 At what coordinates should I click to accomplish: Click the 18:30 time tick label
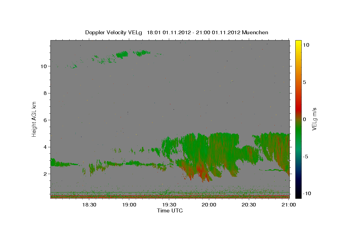point(89,205)
